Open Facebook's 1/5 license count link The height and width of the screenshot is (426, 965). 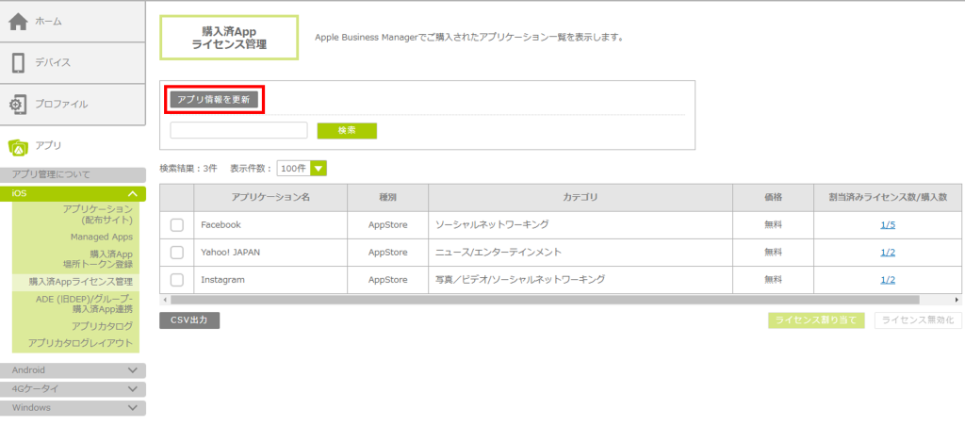[x=887, y=225]
